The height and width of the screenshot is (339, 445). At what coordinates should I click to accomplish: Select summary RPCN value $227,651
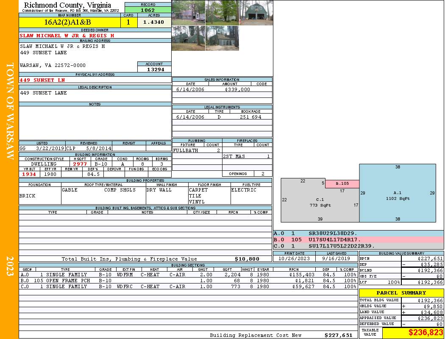[x=430, y=259]
